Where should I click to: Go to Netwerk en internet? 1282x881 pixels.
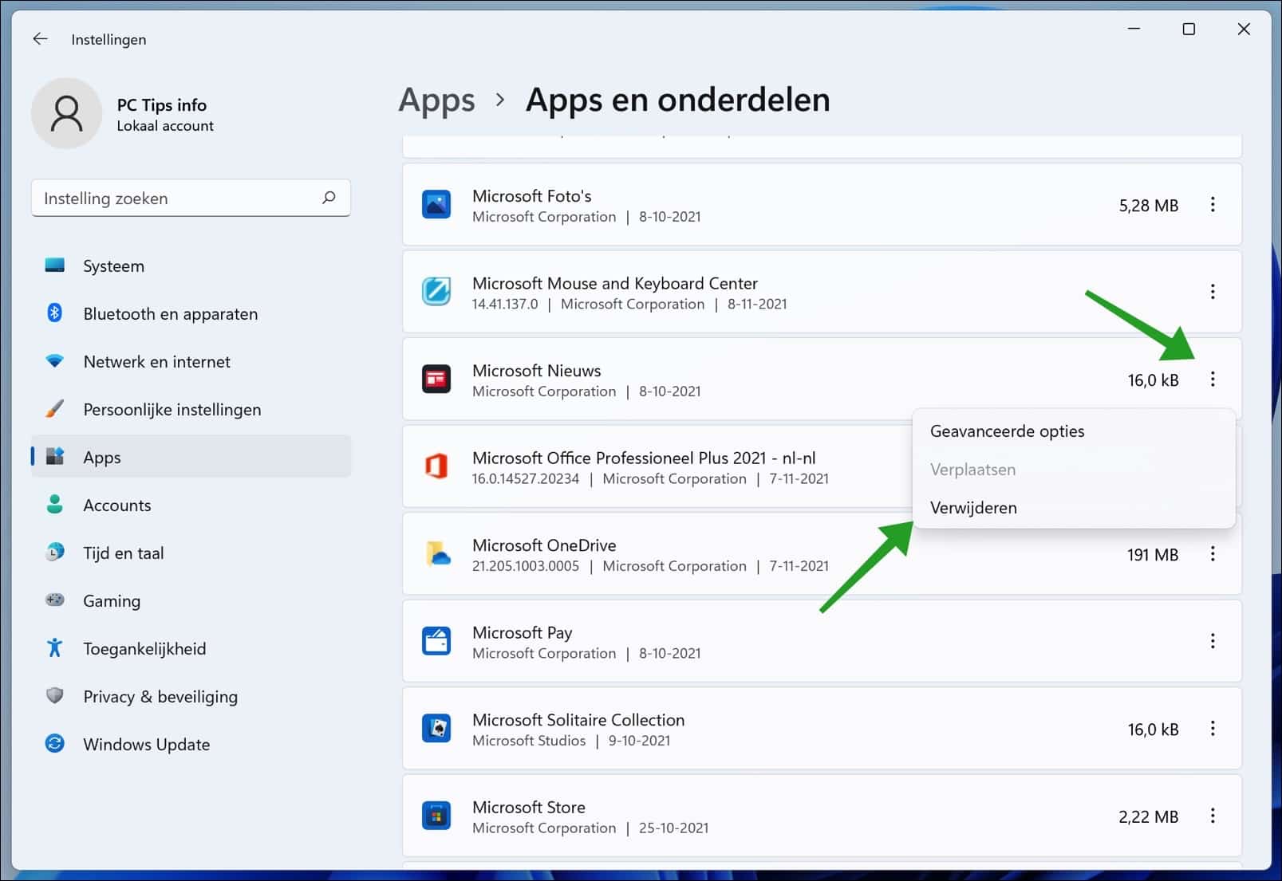(x=191, y=361)
